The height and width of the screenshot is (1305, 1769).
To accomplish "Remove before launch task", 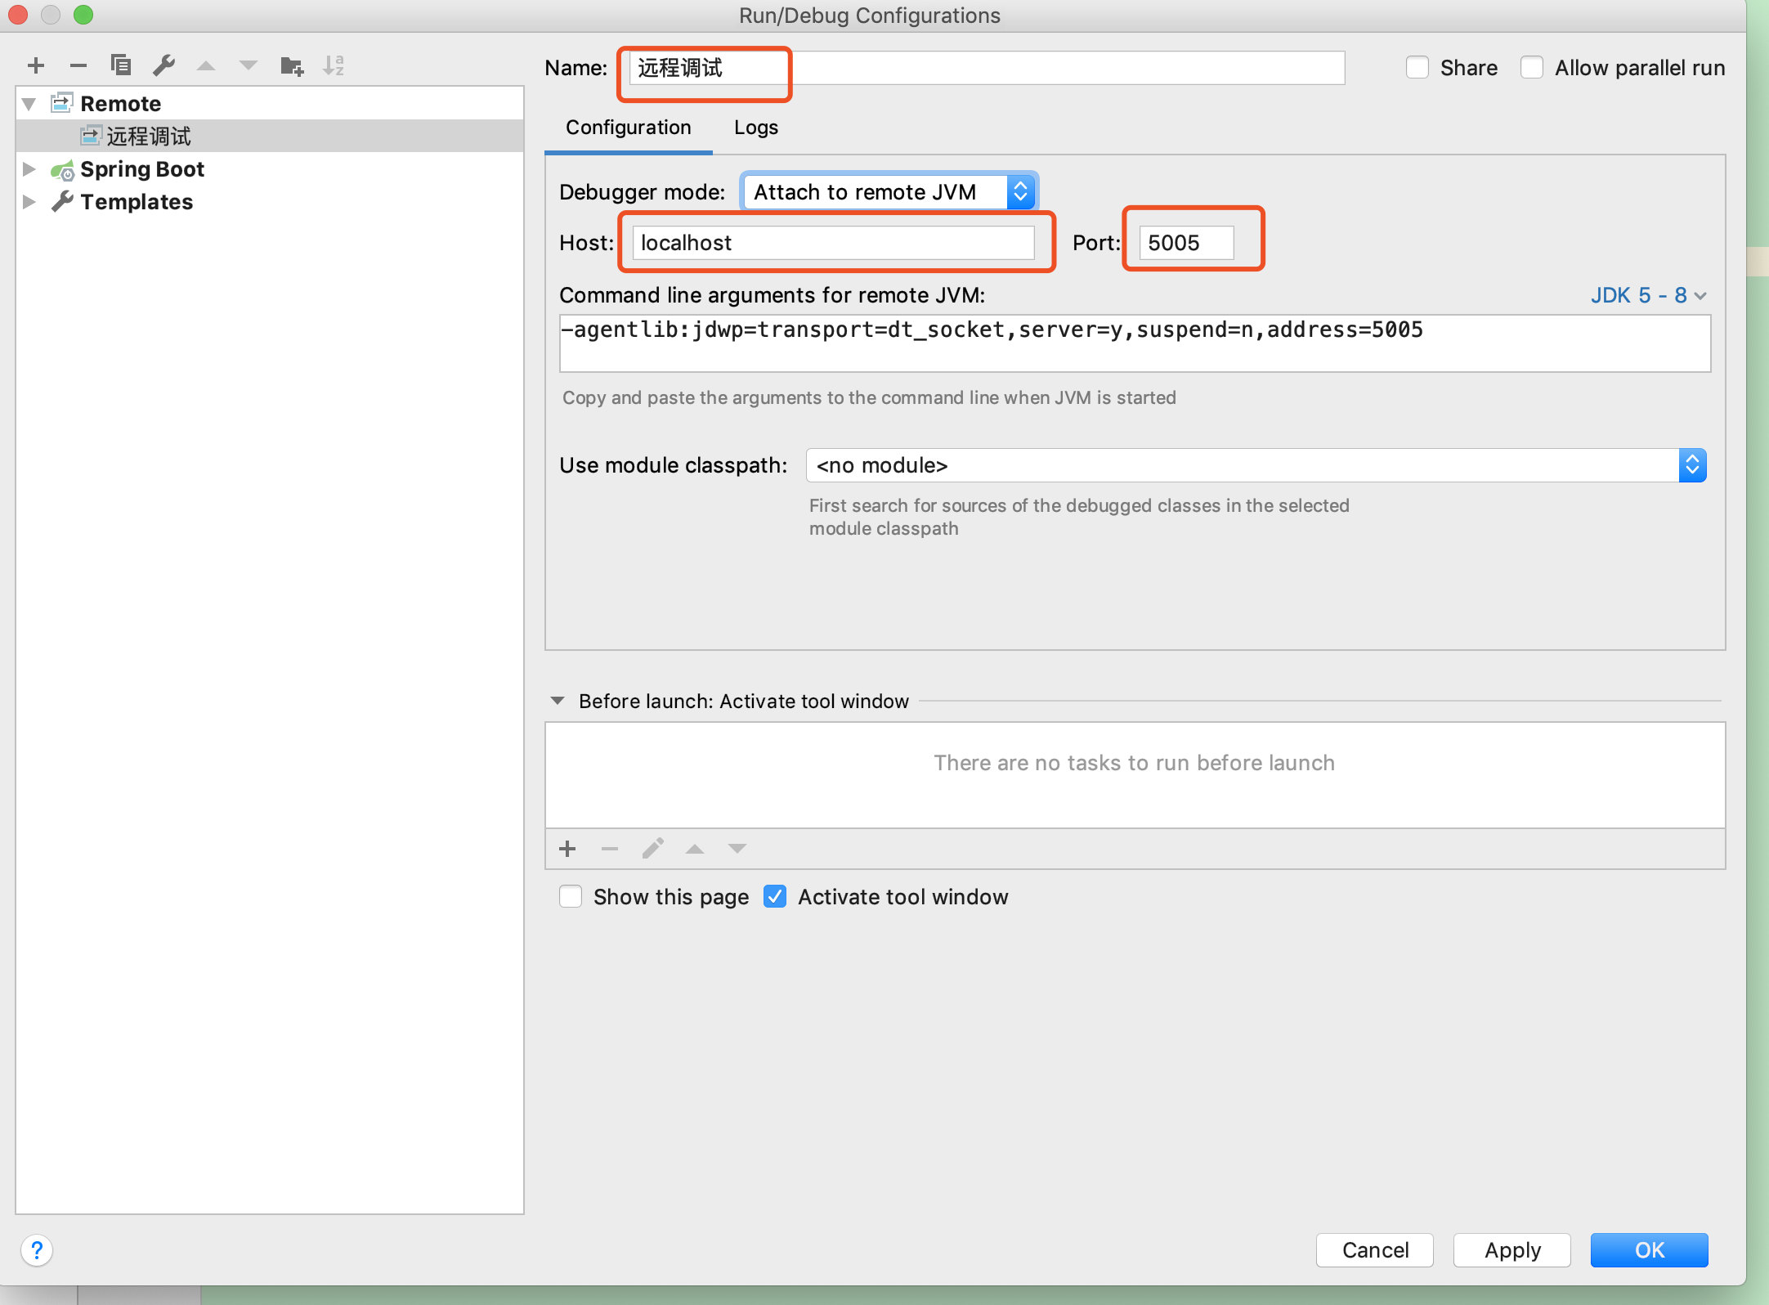I will click(610, 849).
